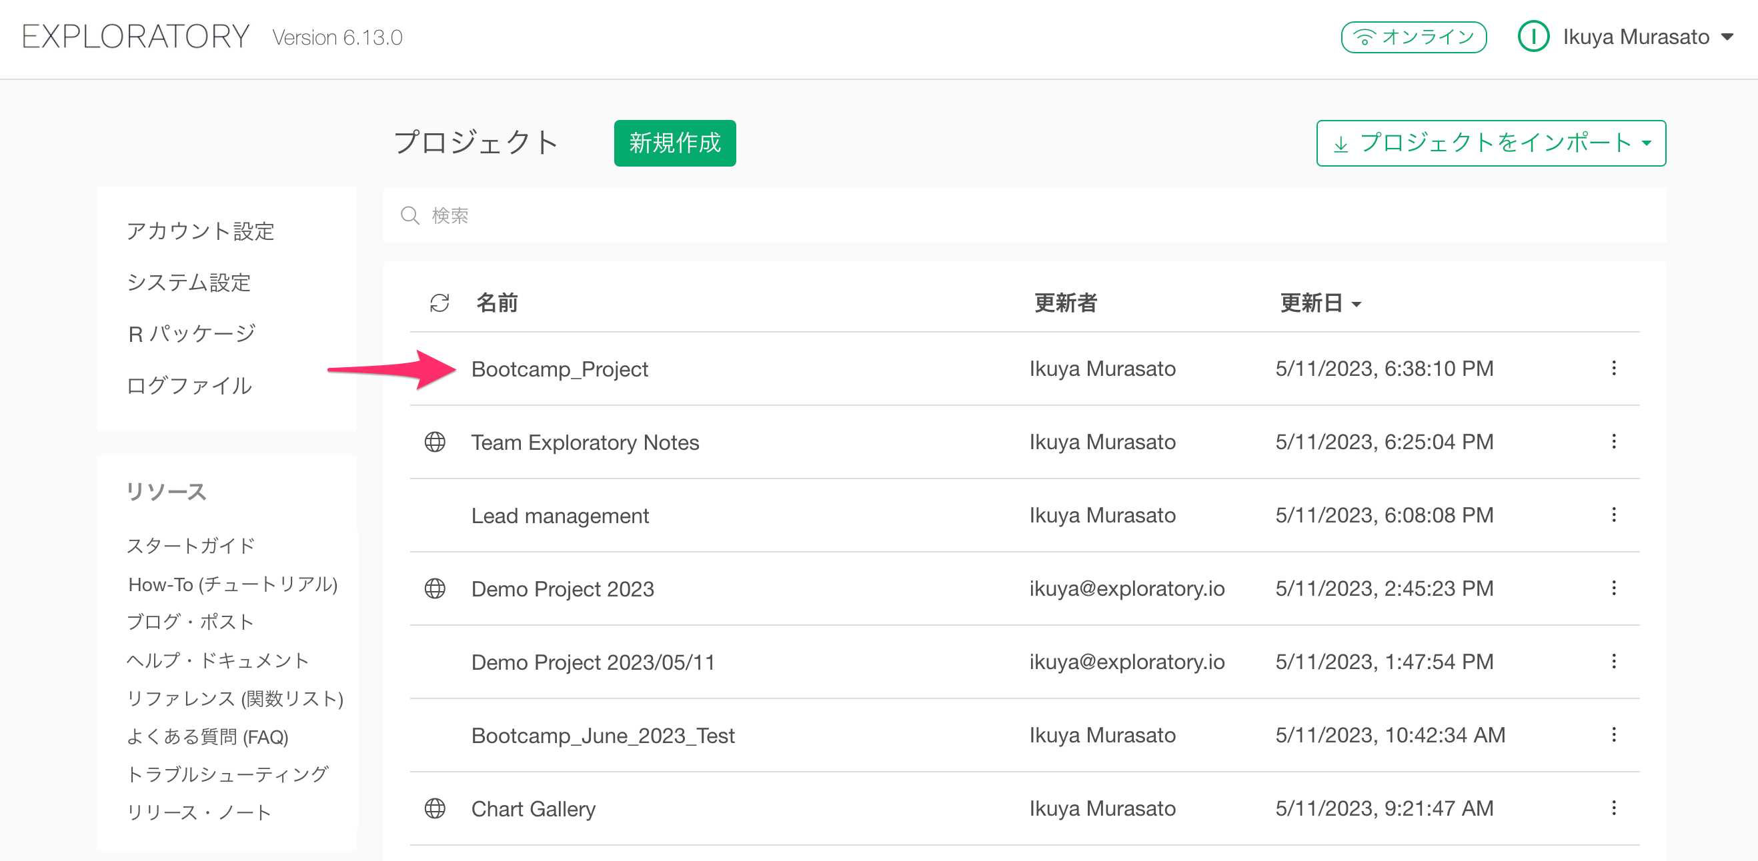The height and width of the screenshot is (861, 1758).
Task: Open three-dot menu for Bootcamp_June_2023_Test row
Action: coord(1613,735)
